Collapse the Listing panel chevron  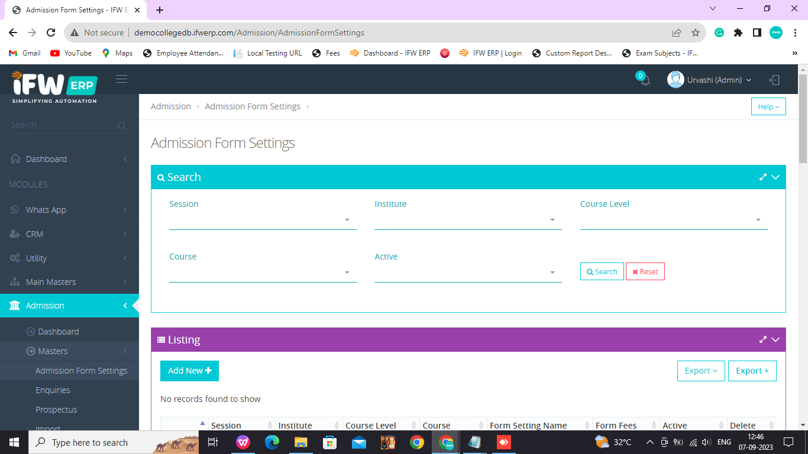click(x=775, y=339)
